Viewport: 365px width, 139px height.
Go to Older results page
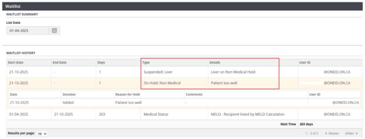point(351,134)
